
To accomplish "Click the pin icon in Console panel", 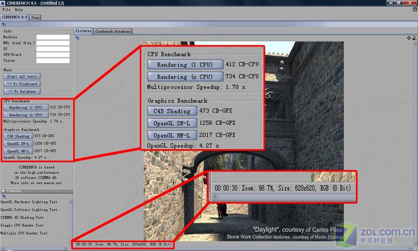I will 4,196.
